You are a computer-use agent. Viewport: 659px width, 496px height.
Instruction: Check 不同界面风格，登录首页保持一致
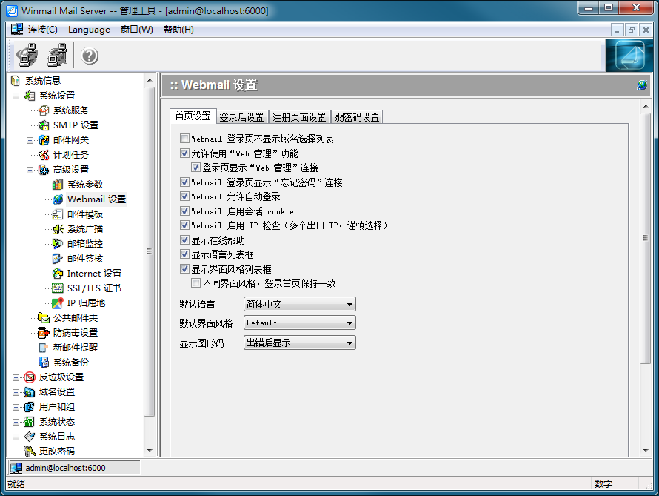tap(195, 282)
